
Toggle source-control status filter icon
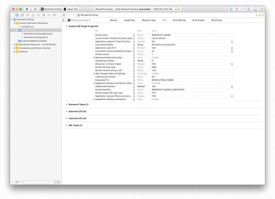point(58,182)
